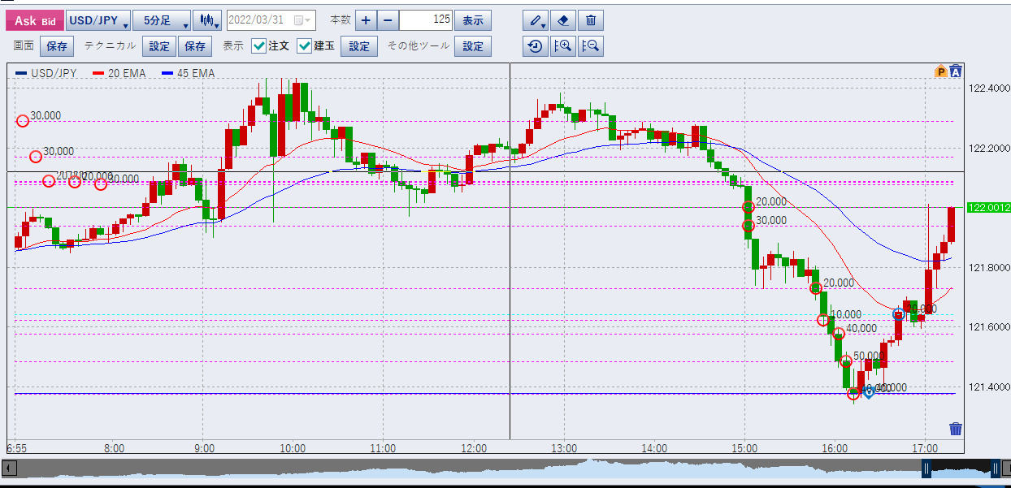Open the 5分足 timeframe dropdown
The width and height of the screenshot is (1011, 488).
[162, 20]
